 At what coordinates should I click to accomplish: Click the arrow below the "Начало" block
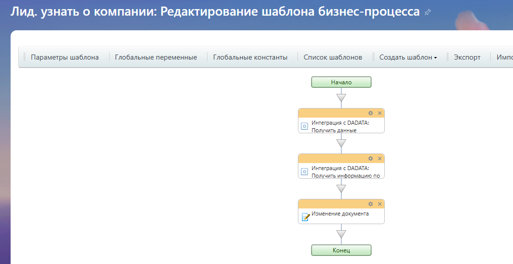tap(341, 97)
